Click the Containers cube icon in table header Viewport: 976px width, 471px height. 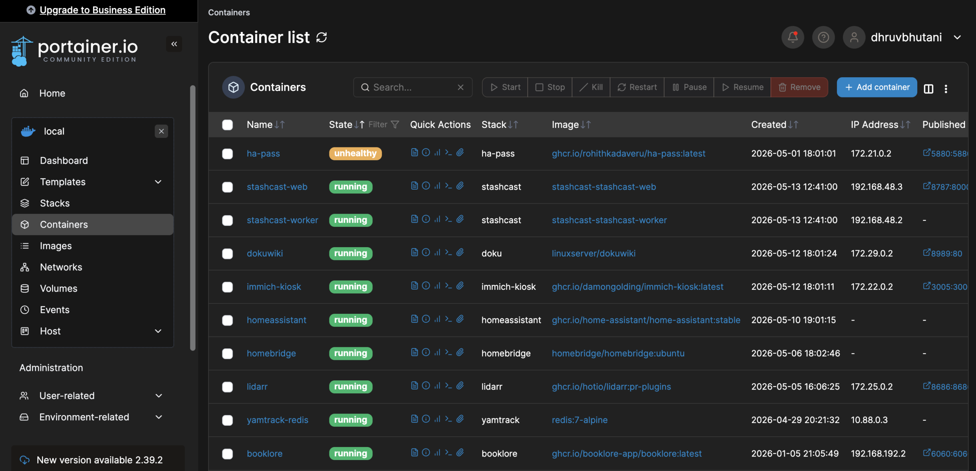tap(233, 87)
